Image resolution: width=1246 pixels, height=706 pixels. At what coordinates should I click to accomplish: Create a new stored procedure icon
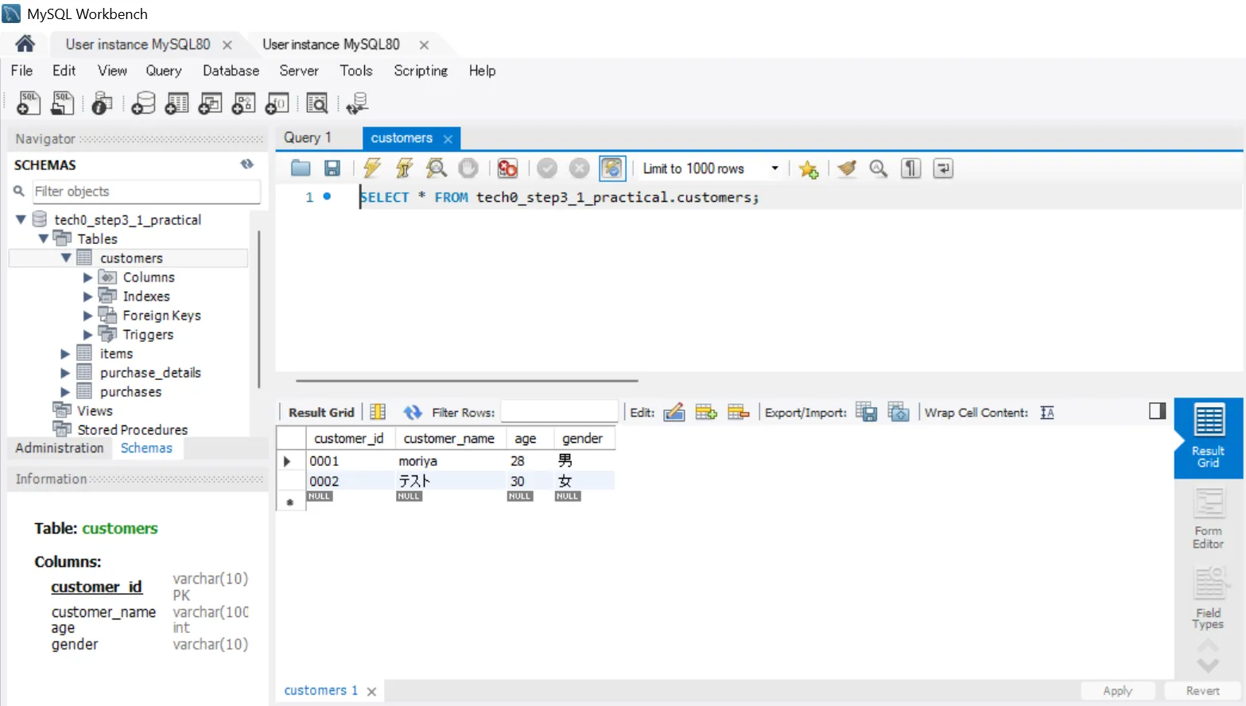(x=243, y=103)
